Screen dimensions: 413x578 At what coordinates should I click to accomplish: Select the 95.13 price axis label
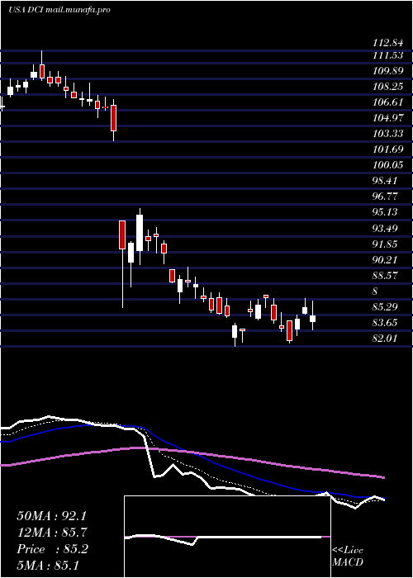[386, 212]
